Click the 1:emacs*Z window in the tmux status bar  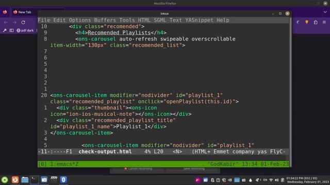pyautogui.click(x=64, y=164)
